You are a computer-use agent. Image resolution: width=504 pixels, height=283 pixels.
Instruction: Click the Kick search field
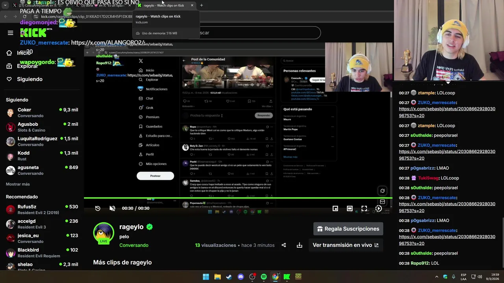252,33
